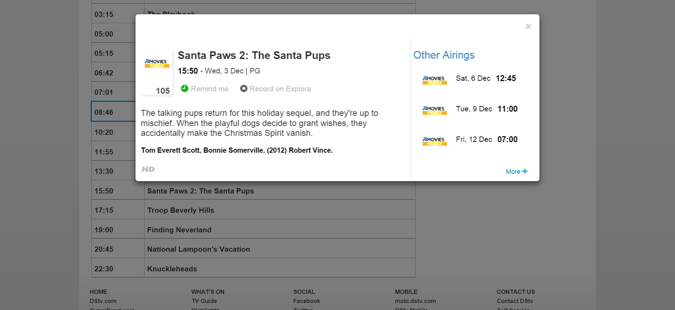Viewport: 675px width, 310px height.
Task: Click the channel logo beside Sat, 6 Dec airing
Action: 435,80
